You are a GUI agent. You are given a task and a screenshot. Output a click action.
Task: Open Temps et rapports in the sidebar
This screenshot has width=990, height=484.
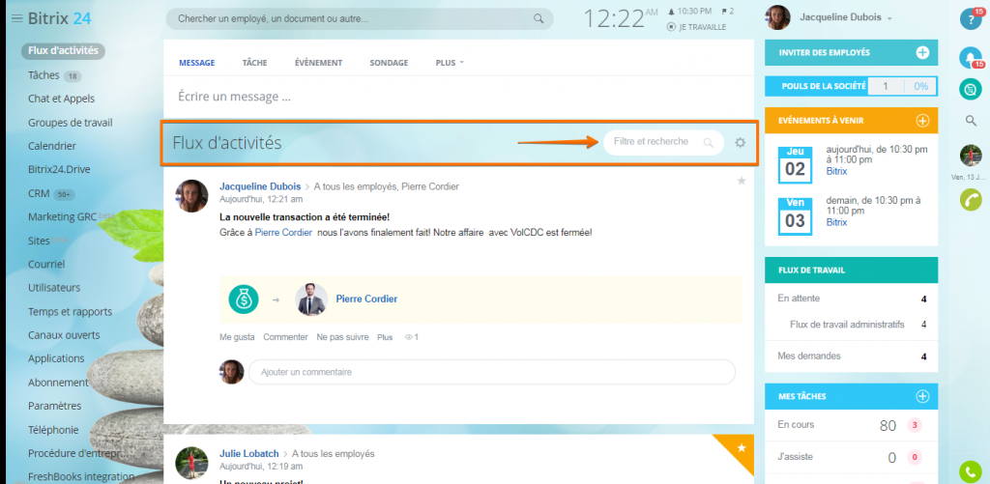coord(70,311)
